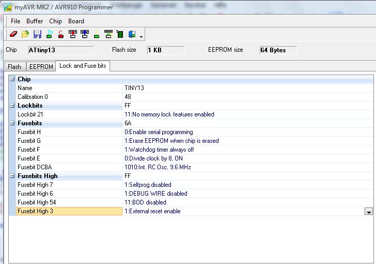Click the red eraser clear-buffer icon
Screen dimensions: 376x264
point(13,34)
